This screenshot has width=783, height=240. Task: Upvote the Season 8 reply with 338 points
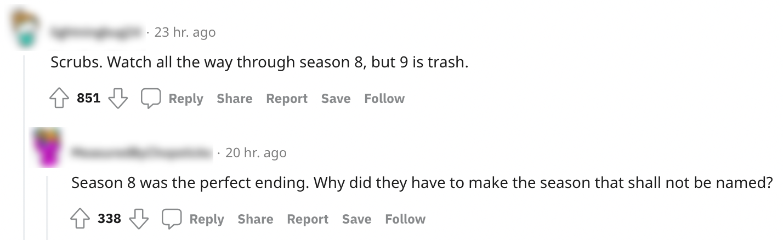(x=79, y=219)
